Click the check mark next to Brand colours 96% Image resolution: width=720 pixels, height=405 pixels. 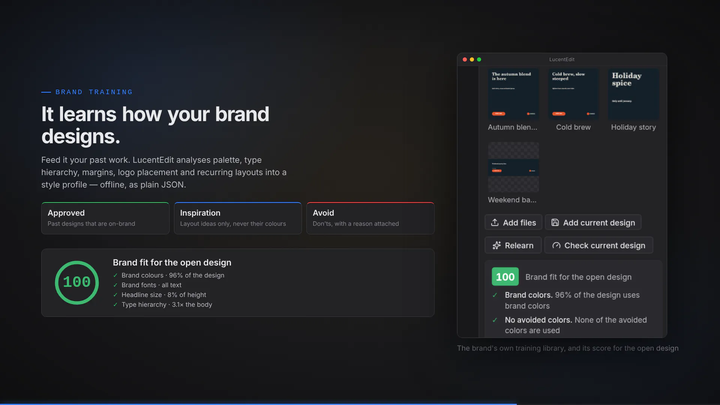[x=115, y=276]
